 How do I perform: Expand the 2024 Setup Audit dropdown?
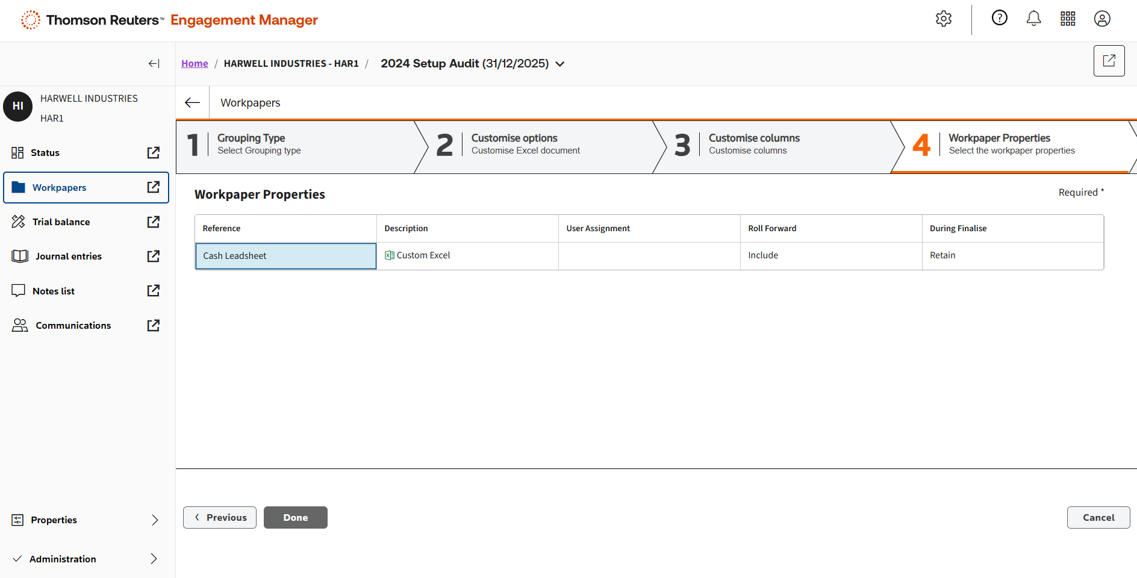pos(560,64)
